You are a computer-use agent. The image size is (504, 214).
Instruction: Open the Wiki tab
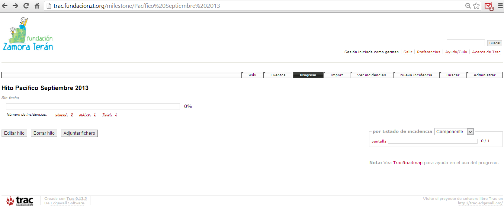pyautogui.click(x=252, y=75)
